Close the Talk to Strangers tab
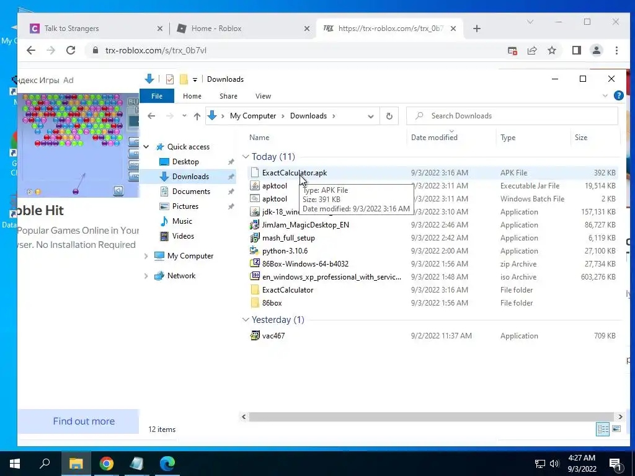This screenshot has width=635, height=476. 160,29
